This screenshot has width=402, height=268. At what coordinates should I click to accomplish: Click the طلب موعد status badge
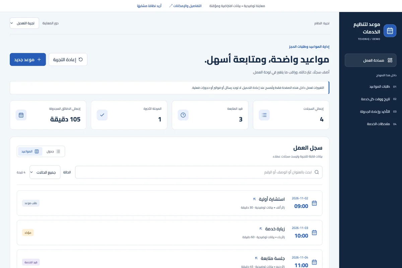pos(31,203)
